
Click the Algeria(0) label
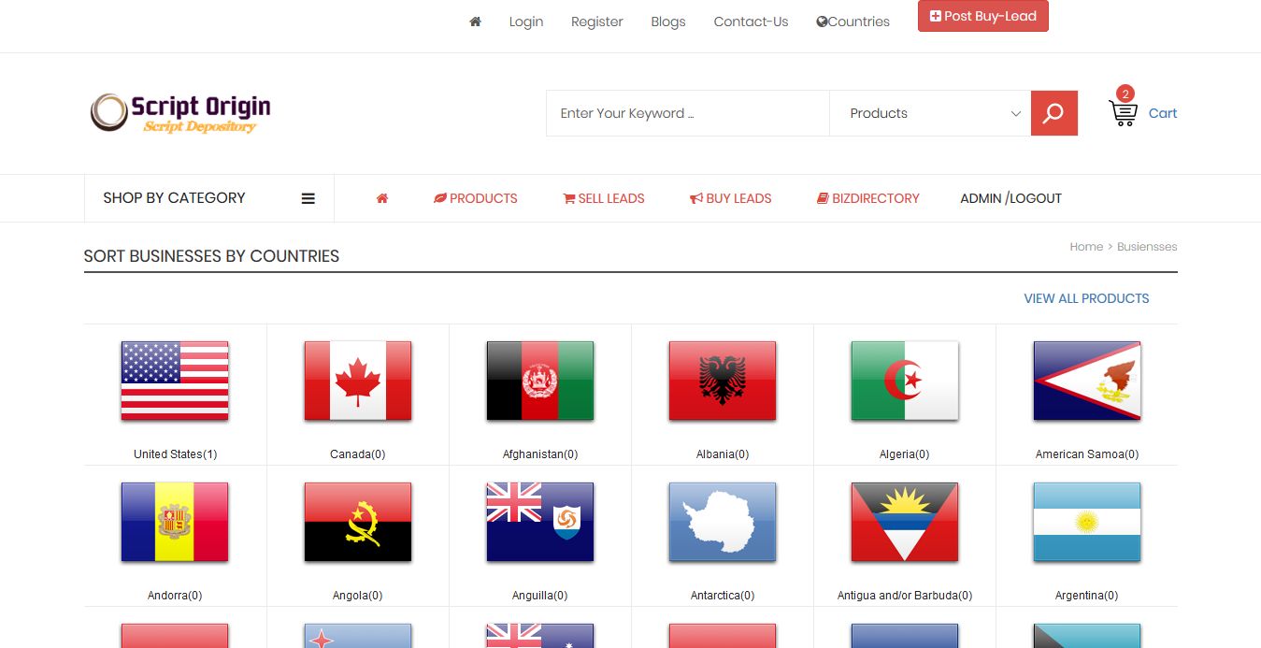point(905,454)
